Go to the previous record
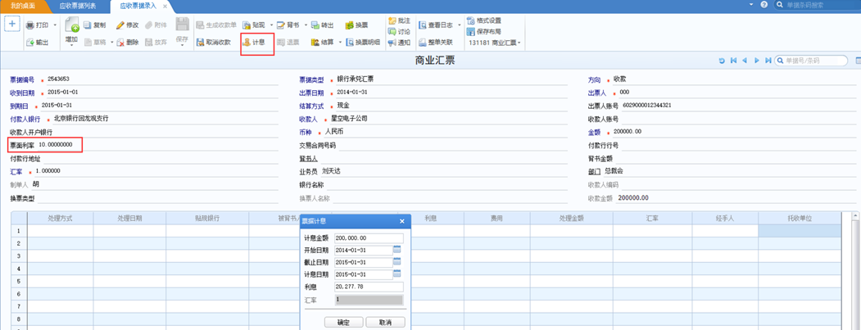 click(745, 61)
